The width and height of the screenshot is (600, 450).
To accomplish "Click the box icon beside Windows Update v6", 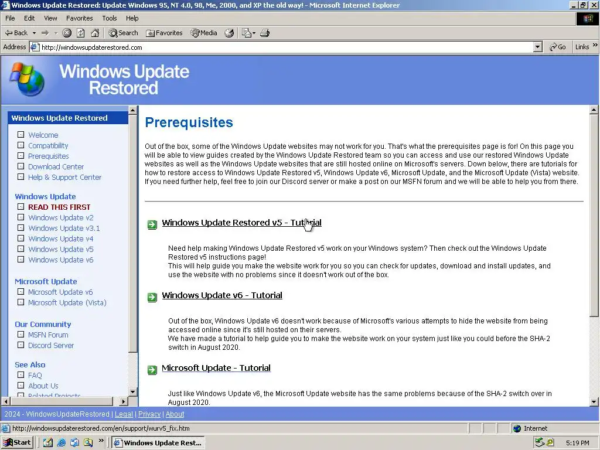I will (21, 259).
